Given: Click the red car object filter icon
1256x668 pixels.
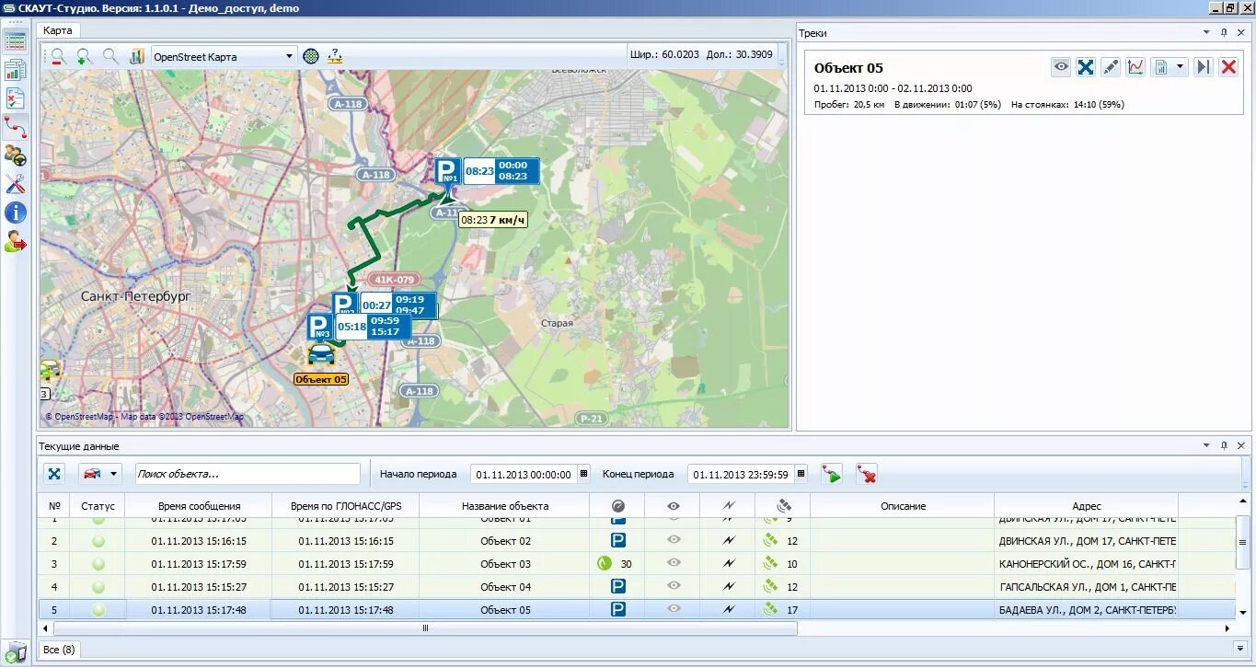Looking at the screenshot, I should coord(92,474).
